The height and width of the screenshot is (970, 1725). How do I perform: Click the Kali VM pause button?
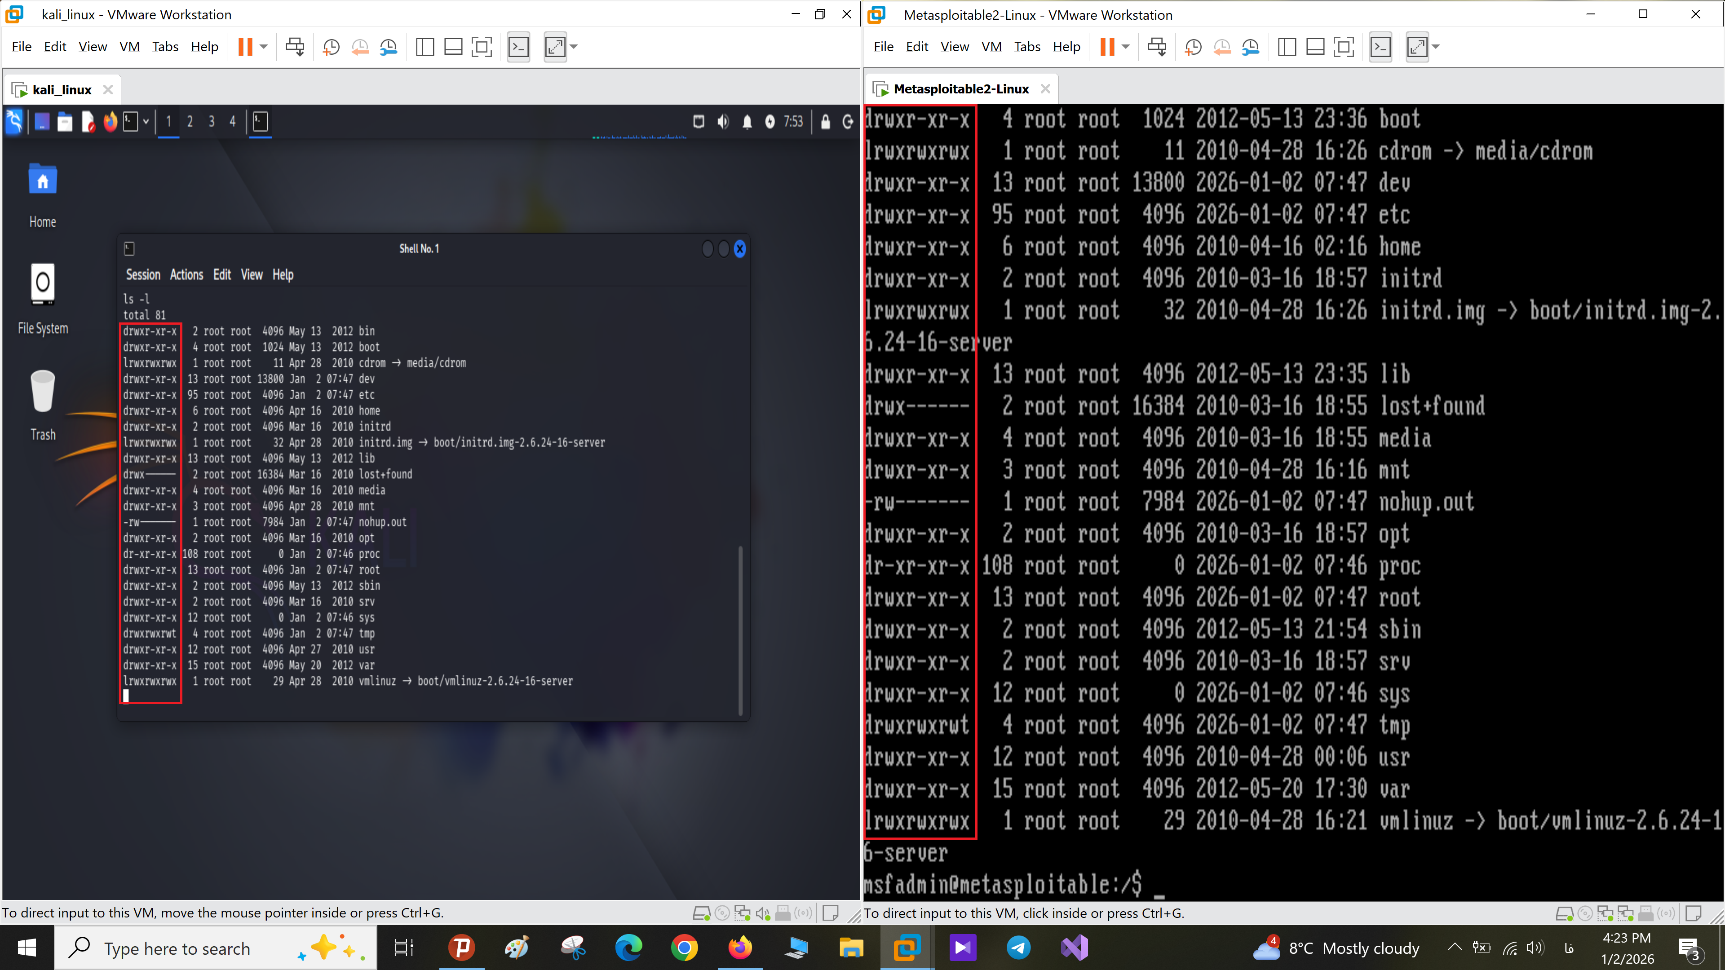tap(245, 47)
